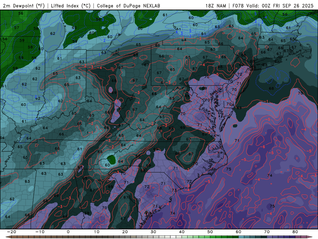Click the '2m Dewpoint (°F)' title text

pos(23,6)
